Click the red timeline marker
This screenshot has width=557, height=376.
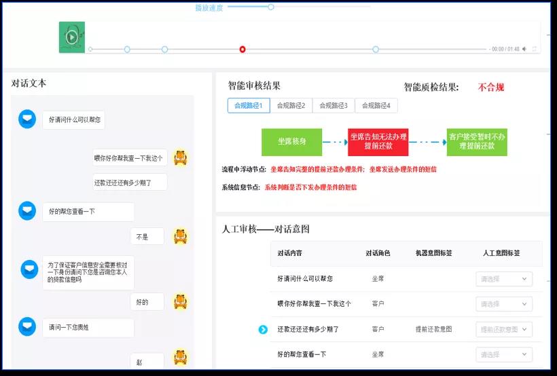click(242, 49)
